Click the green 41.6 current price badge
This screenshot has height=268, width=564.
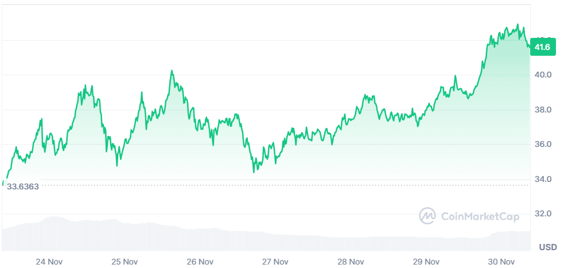coord(542,47)
